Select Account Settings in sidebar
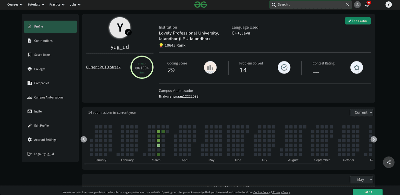 45,140
